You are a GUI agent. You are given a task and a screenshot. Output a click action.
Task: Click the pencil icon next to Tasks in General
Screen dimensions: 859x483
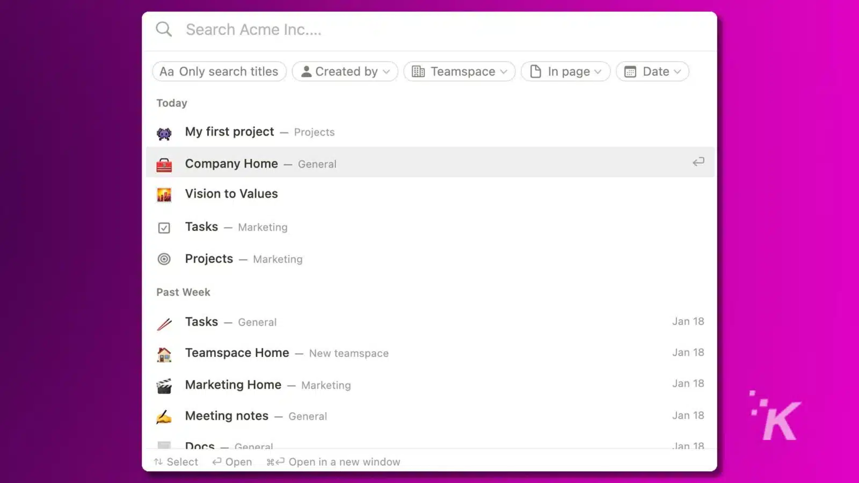(164, 322)
